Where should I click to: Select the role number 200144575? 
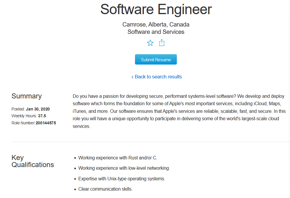tap(46, 123)
